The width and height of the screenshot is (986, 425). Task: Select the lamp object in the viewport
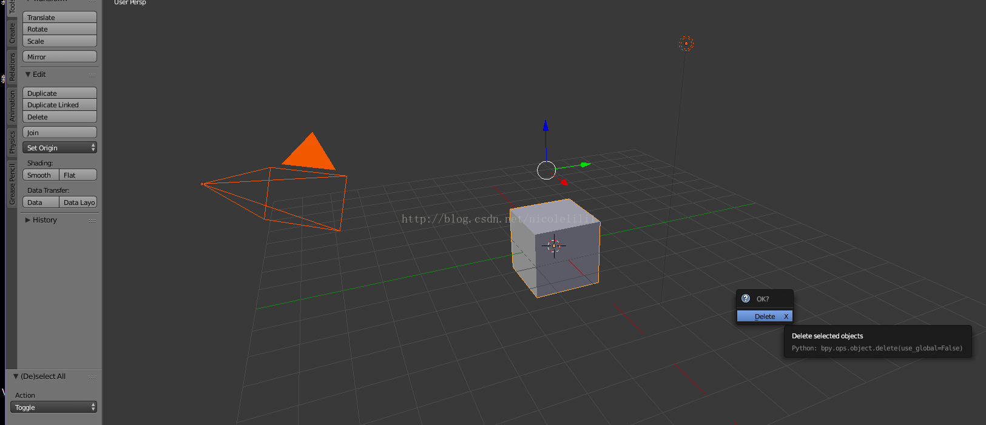(x=686, y=44)
